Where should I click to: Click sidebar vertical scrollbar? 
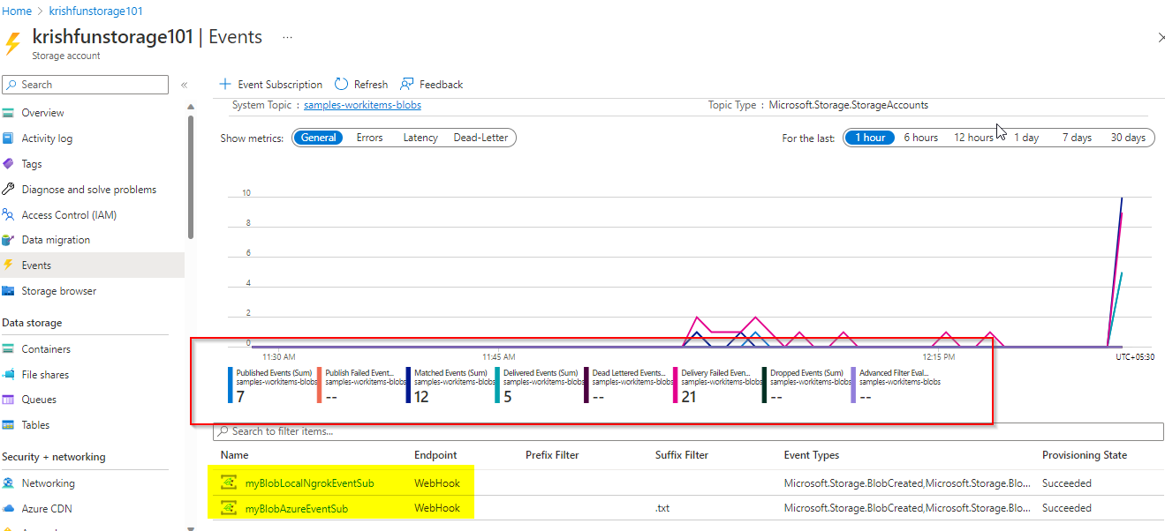click(x=191, y=176)
